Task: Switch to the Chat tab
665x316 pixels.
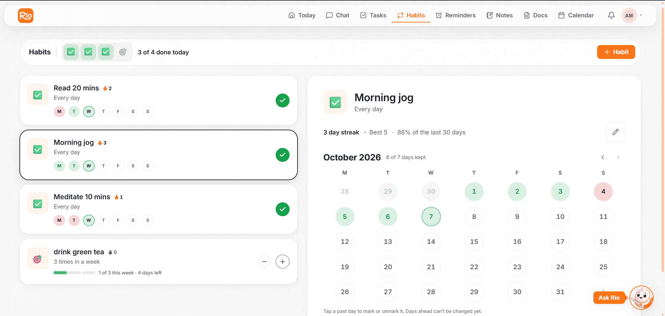Action: 338,15
